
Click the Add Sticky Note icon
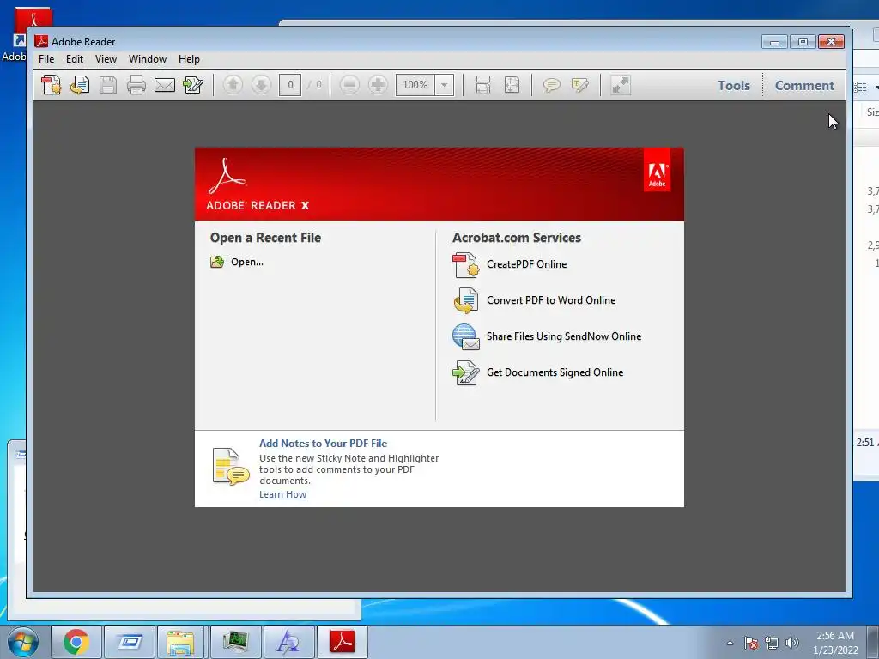(x=551, y=85)
